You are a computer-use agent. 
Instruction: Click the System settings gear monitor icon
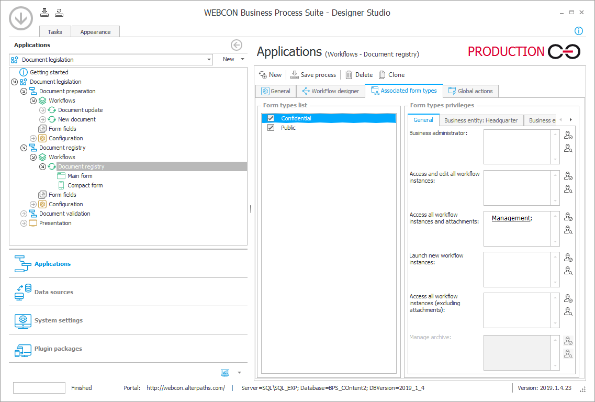pos(23,320)
